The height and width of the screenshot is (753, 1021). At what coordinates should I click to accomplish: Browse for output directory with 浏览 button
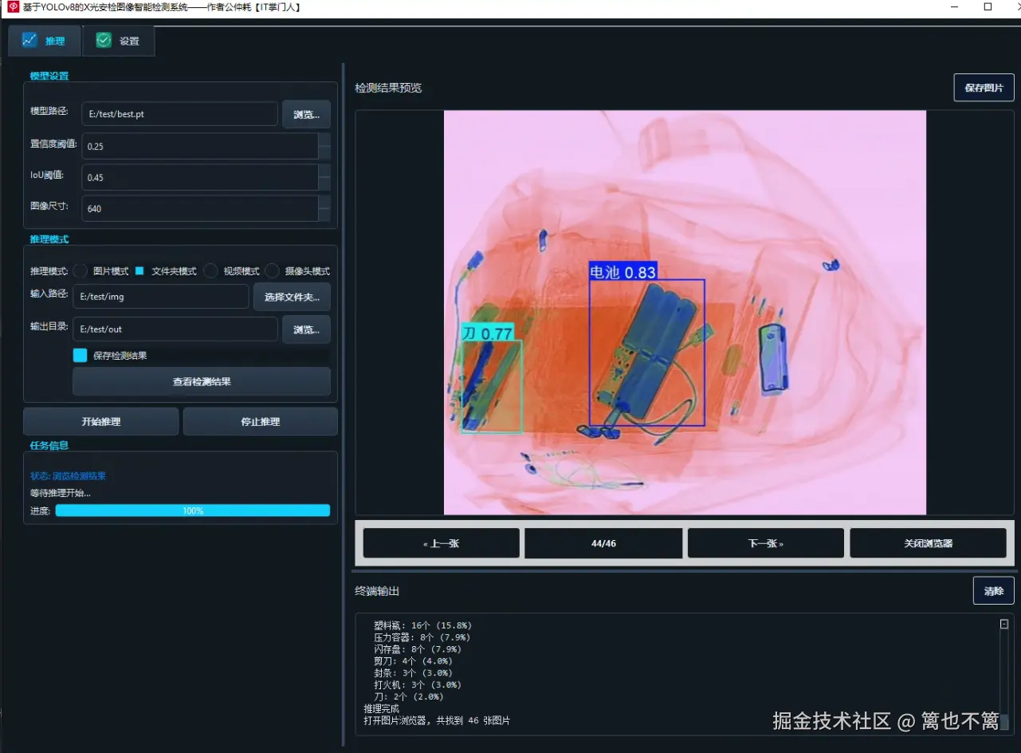point(306,329)
